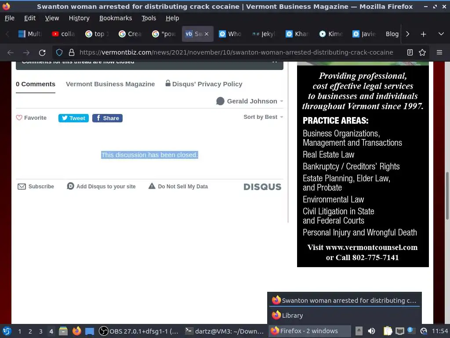Open a new tab
This screenshot has height=338, width=450.
[423, 34]
